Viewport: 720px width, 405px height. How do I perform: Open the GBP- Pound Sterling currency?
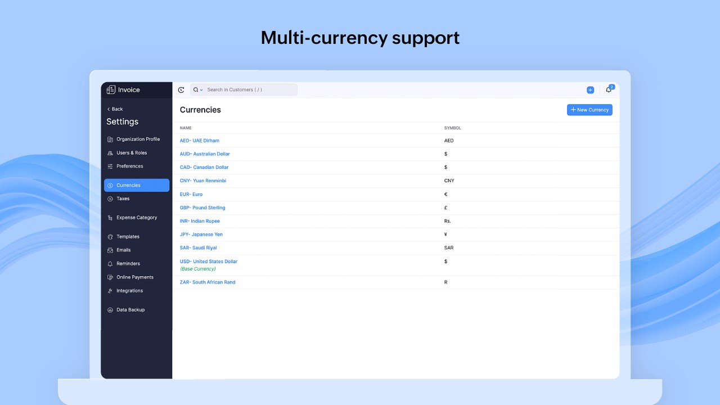[202, 208]
